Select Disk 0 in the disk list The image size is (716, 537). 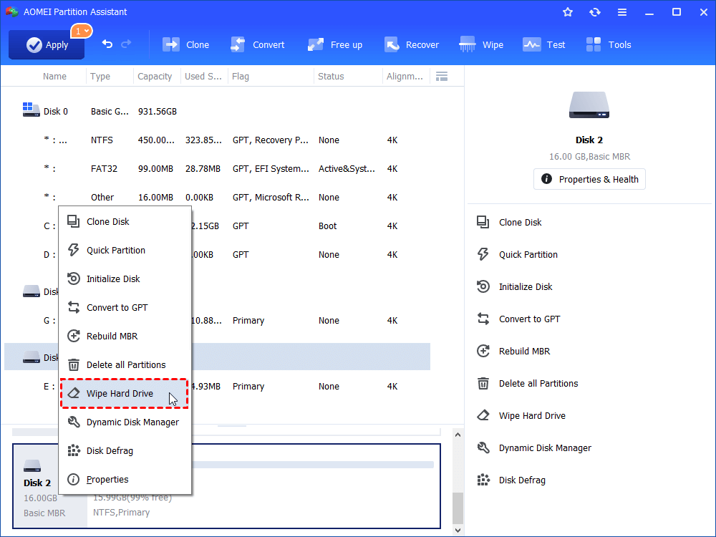pos(56,111)
